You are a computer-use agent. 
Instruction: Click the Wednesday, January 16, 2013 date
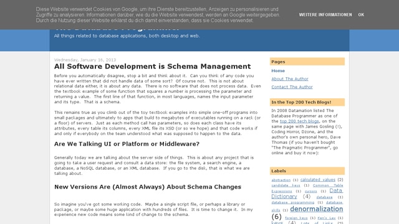pos(85,60)
